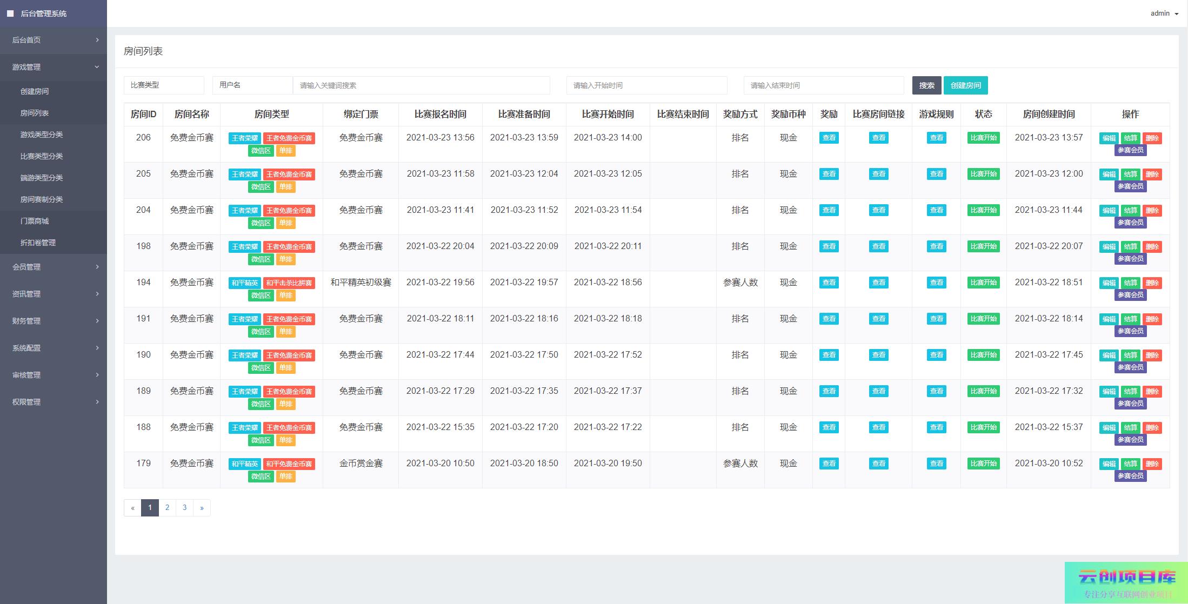Click 查看 under 奖励 for room 194

point(829,283)
